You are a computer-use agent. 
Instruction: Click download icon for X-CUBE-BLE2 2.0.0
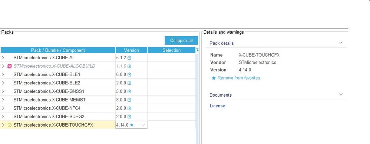tap(129, 83)
